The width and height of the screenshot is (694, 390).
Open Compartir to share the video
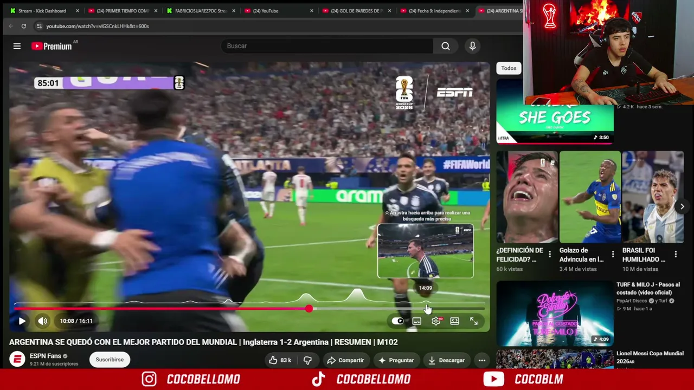345,360
